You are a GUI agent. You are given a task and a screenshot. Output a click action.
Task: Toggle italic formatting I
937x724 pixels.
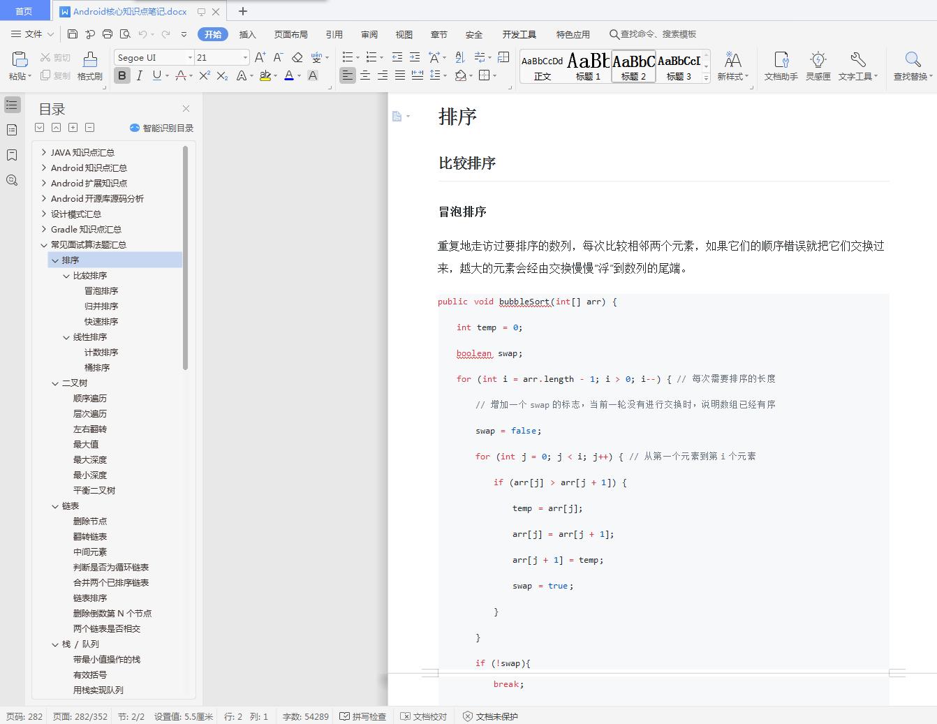[140, 77]
